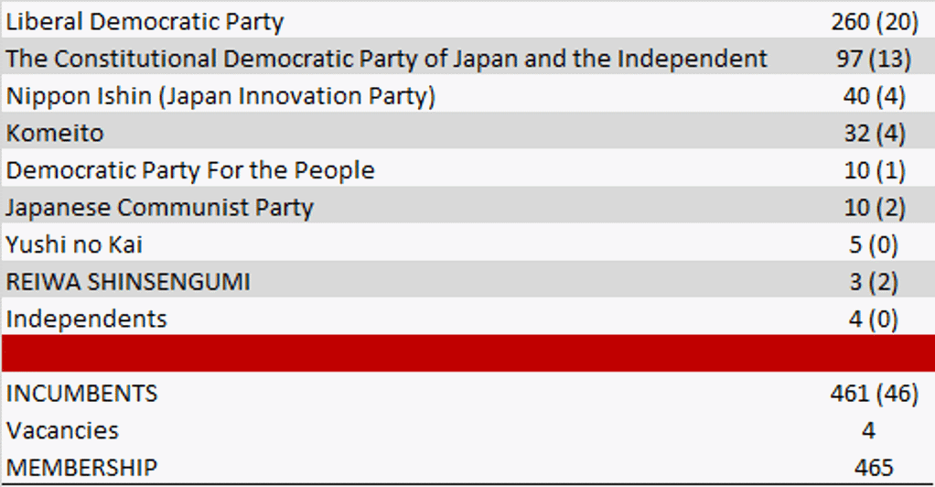The image size is (935, 487).
Task: Click the Liberal Democratic Party row label
Action: point(145,22)
